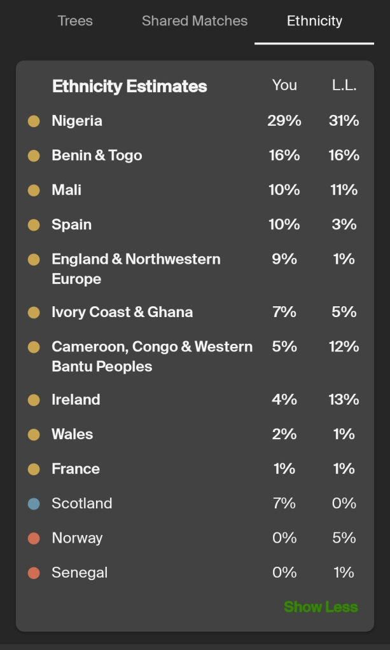Click the yellow dot beside Ireland
Viewport: 390px width, 650px height.
point(34,400)
